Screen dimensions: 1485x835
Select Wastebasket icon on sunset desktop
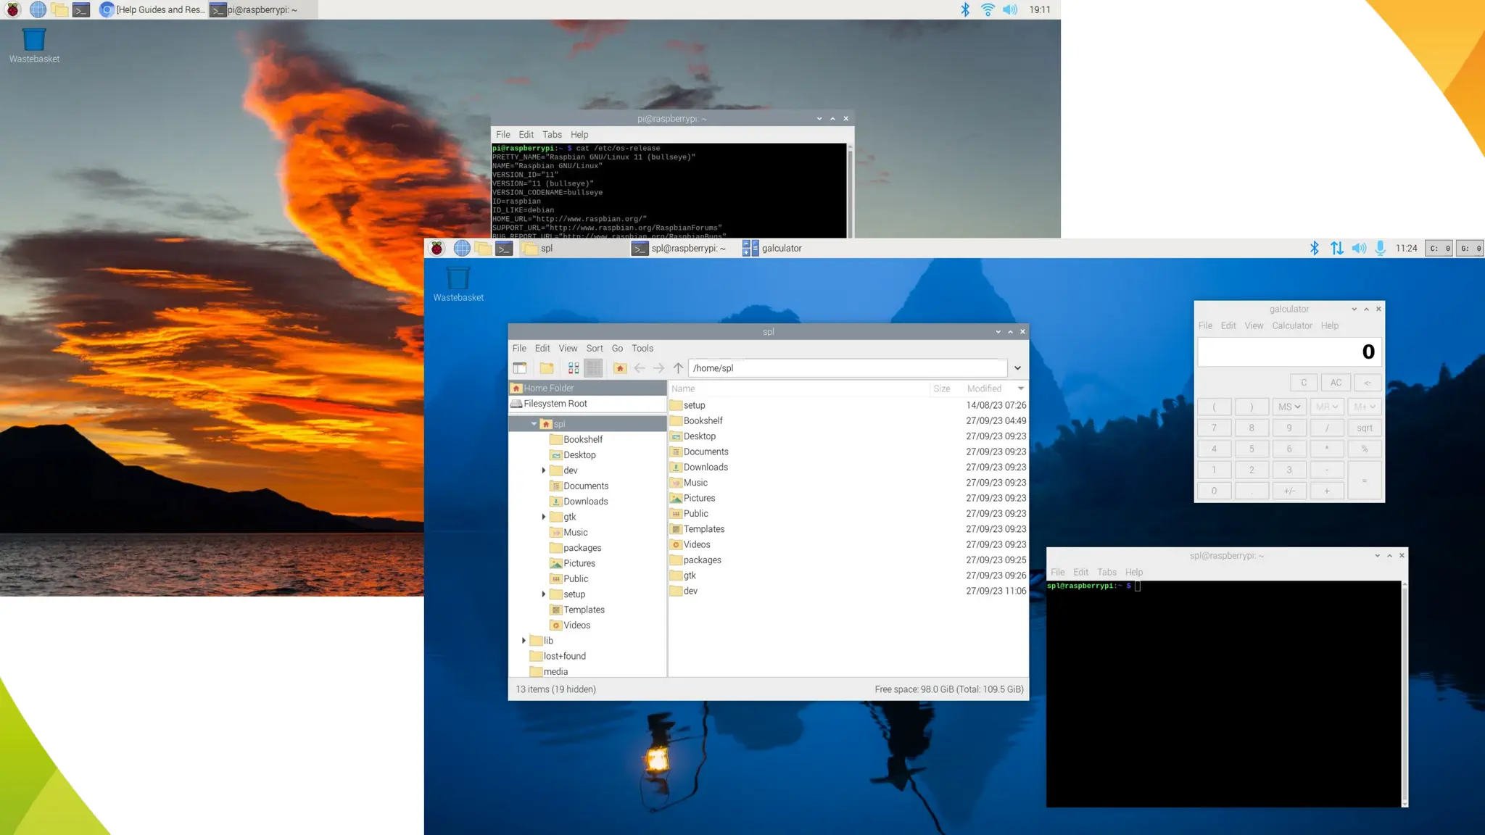click(34, 45)
